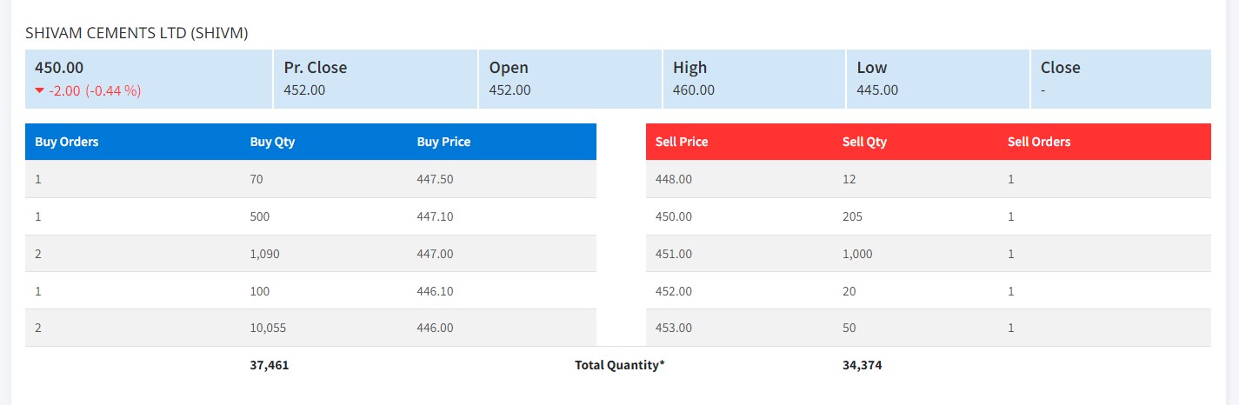This screenshot has height=405, width=1239.
Task: Click the High price summary box
Action: pos(754,78)
